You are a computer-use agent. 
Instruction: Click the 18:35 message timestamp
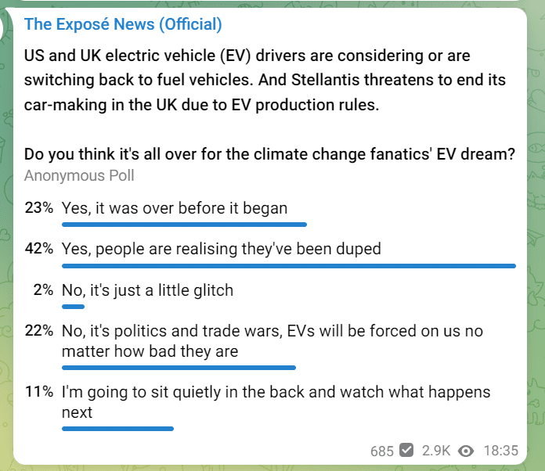[x=501, y=451]
